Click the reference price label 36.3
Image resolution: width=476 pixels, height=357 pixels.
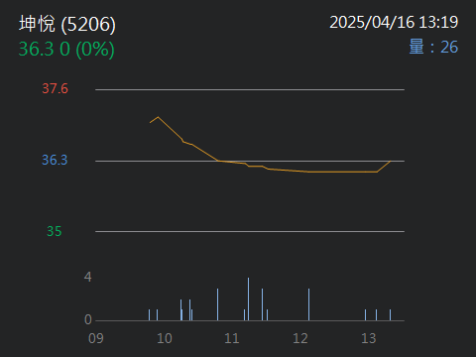click(x=55, y=160)
